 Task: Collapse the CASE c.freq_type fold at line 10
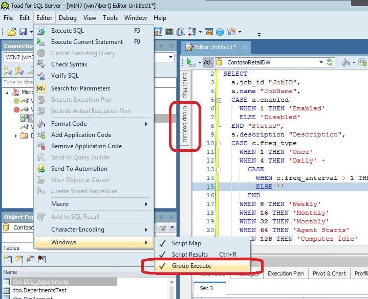pos(219,144)
